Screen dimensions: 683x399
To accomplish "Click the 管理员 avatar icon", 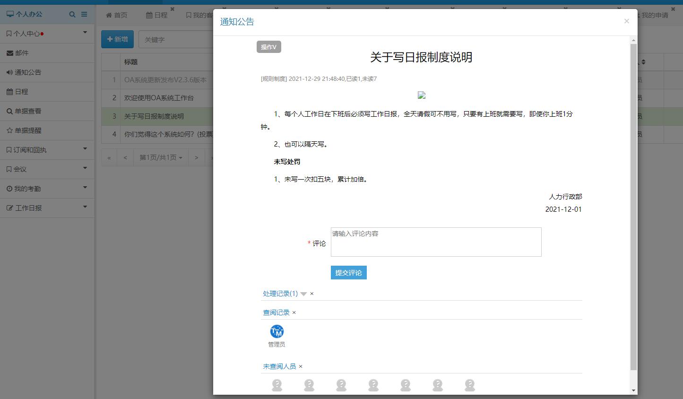I will [277, 331].
